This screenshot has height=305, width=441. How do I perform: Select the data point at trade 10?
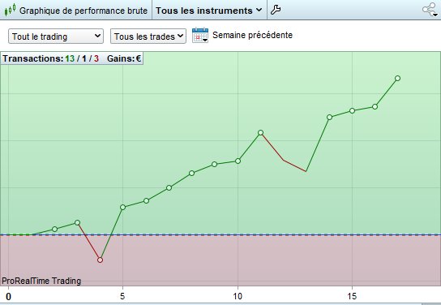tap(238, 161)
